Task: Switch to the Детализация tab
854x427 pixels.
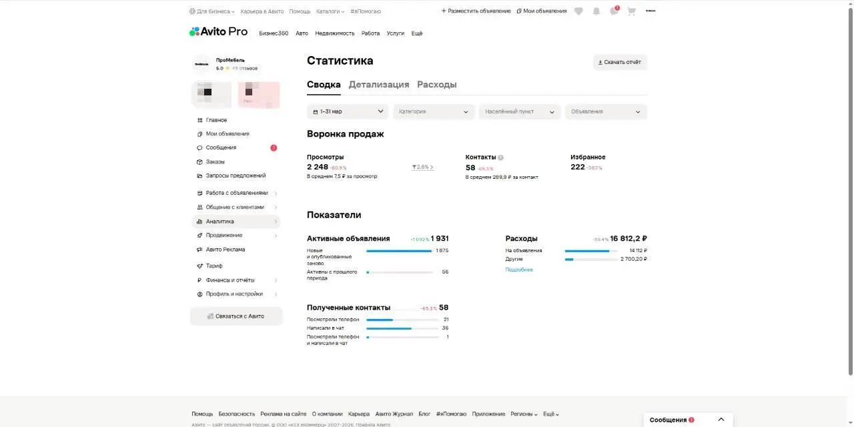Action: 379,85
